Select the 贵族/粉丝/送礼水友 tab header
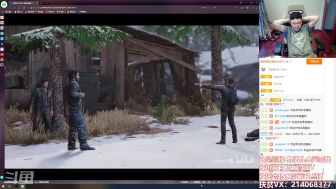Image resolution: width=336 pixels, height=189 pixels. click(x=271, y=61)
